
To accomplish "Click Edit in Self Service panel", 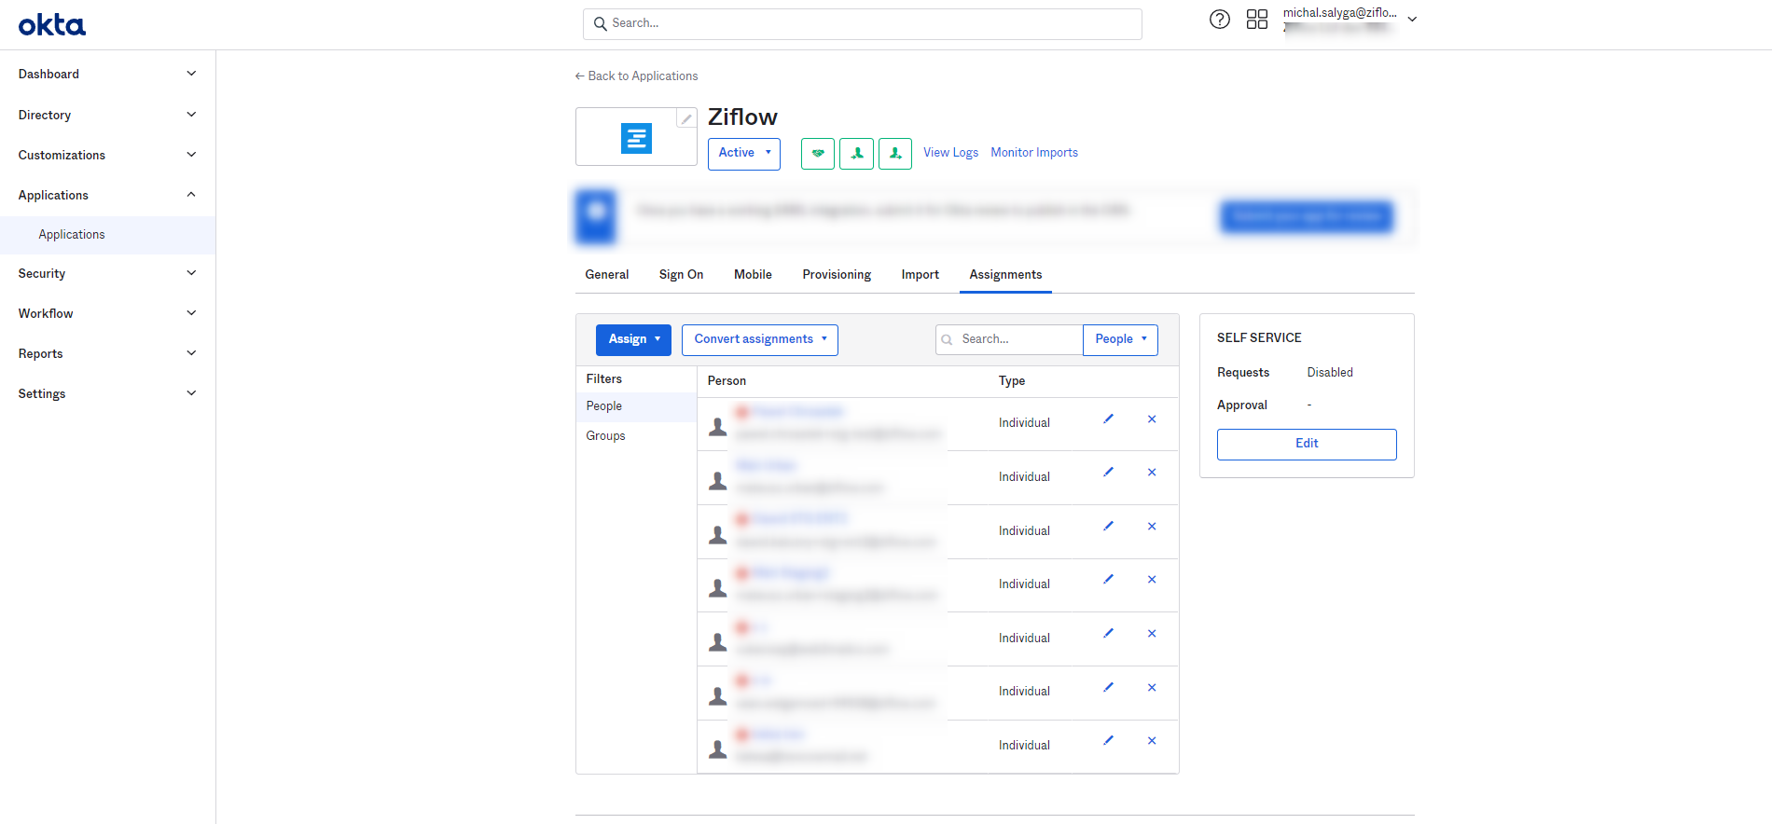I will click(x=1306, y=444).
